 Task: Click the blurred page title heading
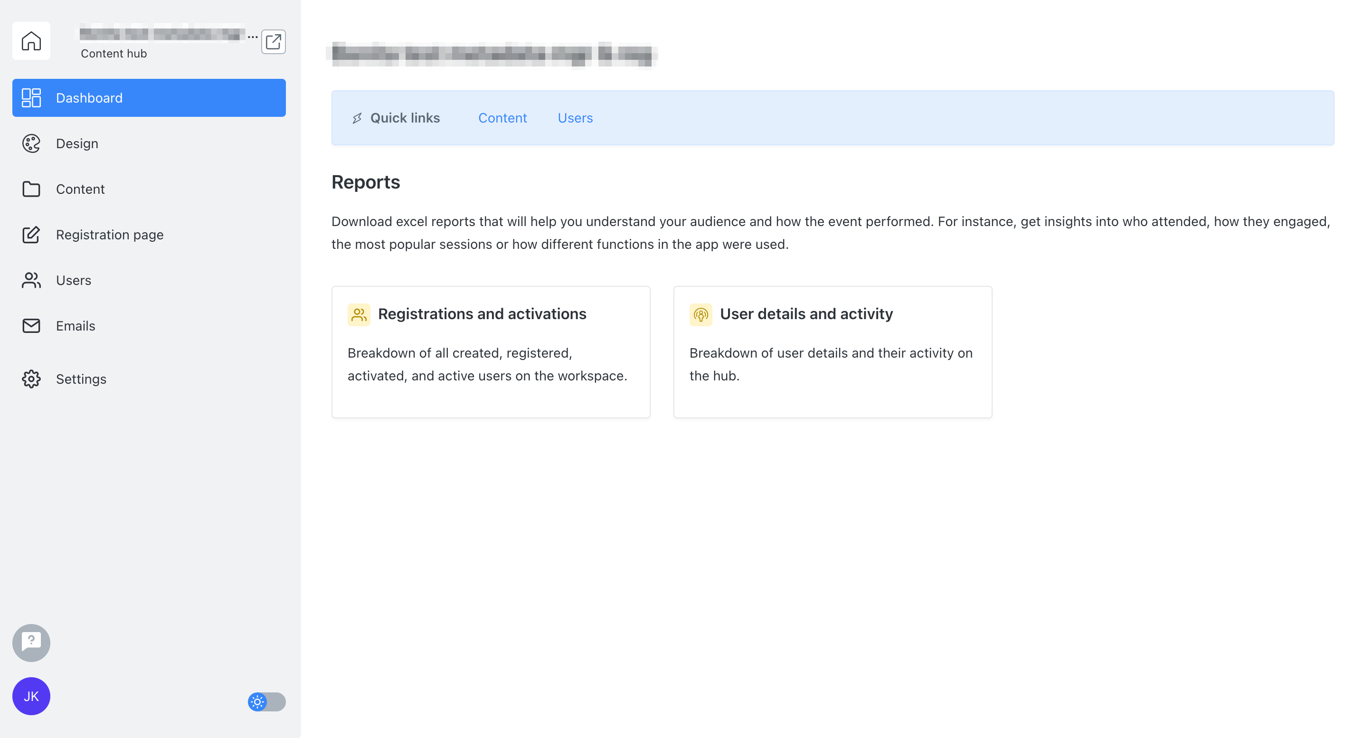(x=493, y=55)
